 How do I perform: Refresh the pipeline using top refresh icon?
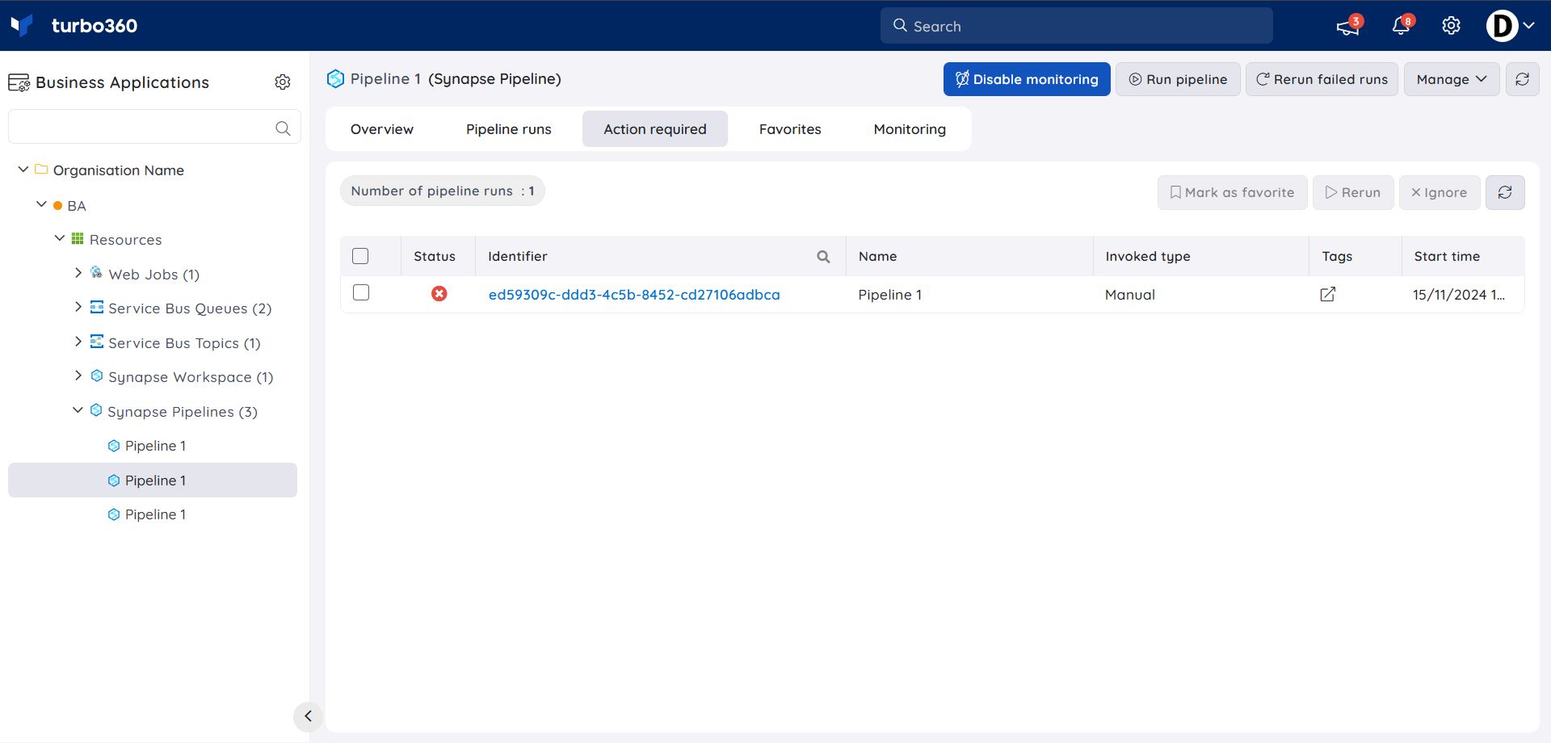click(1522, 79)
